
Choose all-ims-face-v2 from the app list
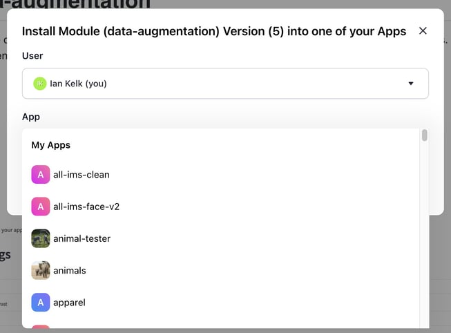point(86,207)
